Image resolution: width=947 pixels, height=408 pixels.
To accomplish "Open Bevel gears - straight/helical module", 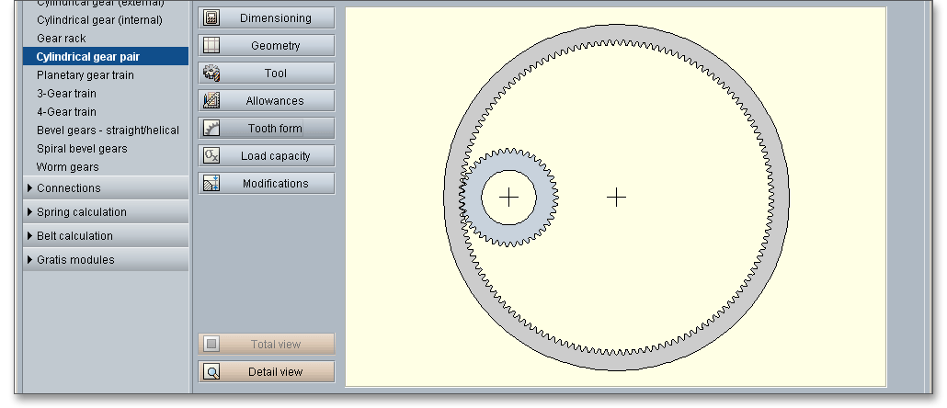I will tap(108, 130).
